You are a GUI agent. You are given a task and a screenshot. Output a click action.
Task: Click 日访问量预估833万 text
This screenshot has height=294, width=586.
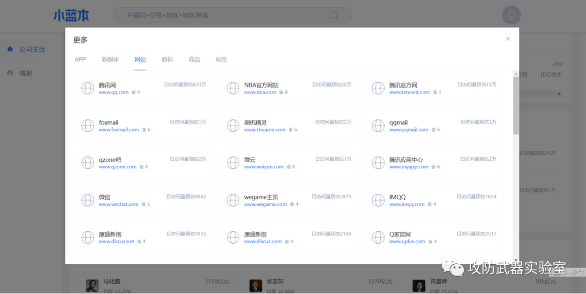pos(185,84)
